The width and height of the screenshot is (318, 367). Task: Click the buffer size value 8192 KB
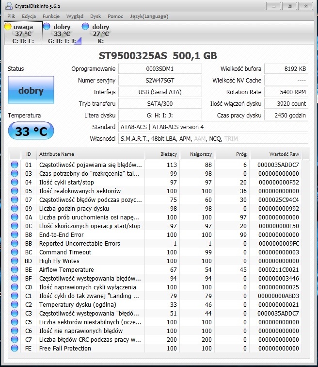(x=286, y=69)
